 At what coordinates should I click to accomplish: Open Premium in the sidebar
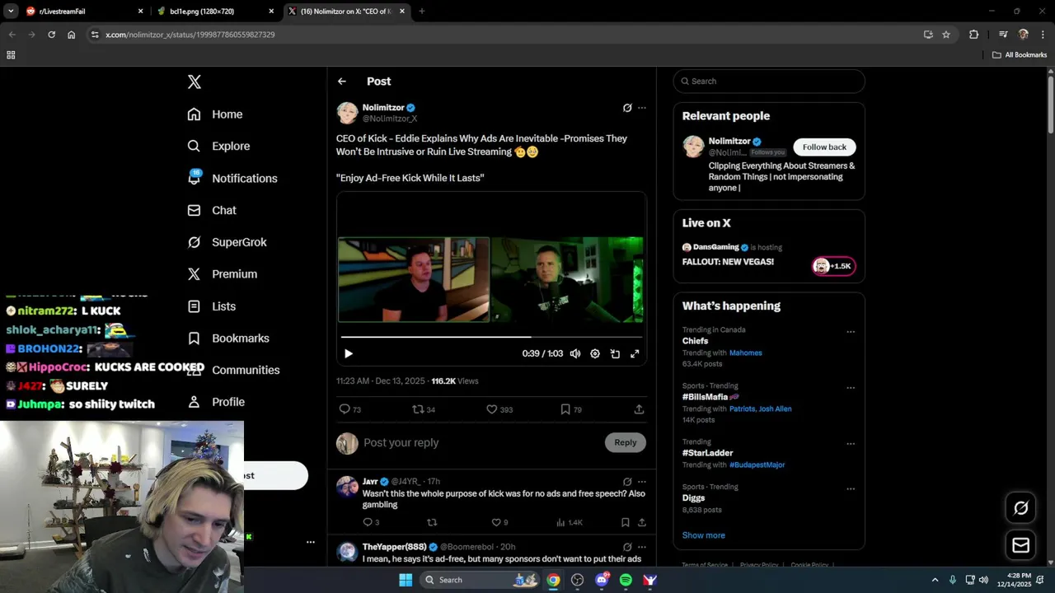[223, 274]
